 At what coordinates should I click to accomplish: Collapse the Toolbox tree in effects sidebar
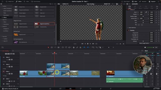click(x=1, y=6)
